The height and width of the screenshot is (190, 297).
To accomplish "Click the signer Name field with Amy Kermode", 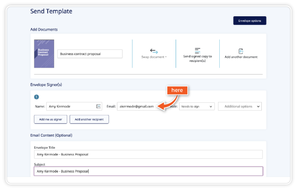I will tap(71, 106).
